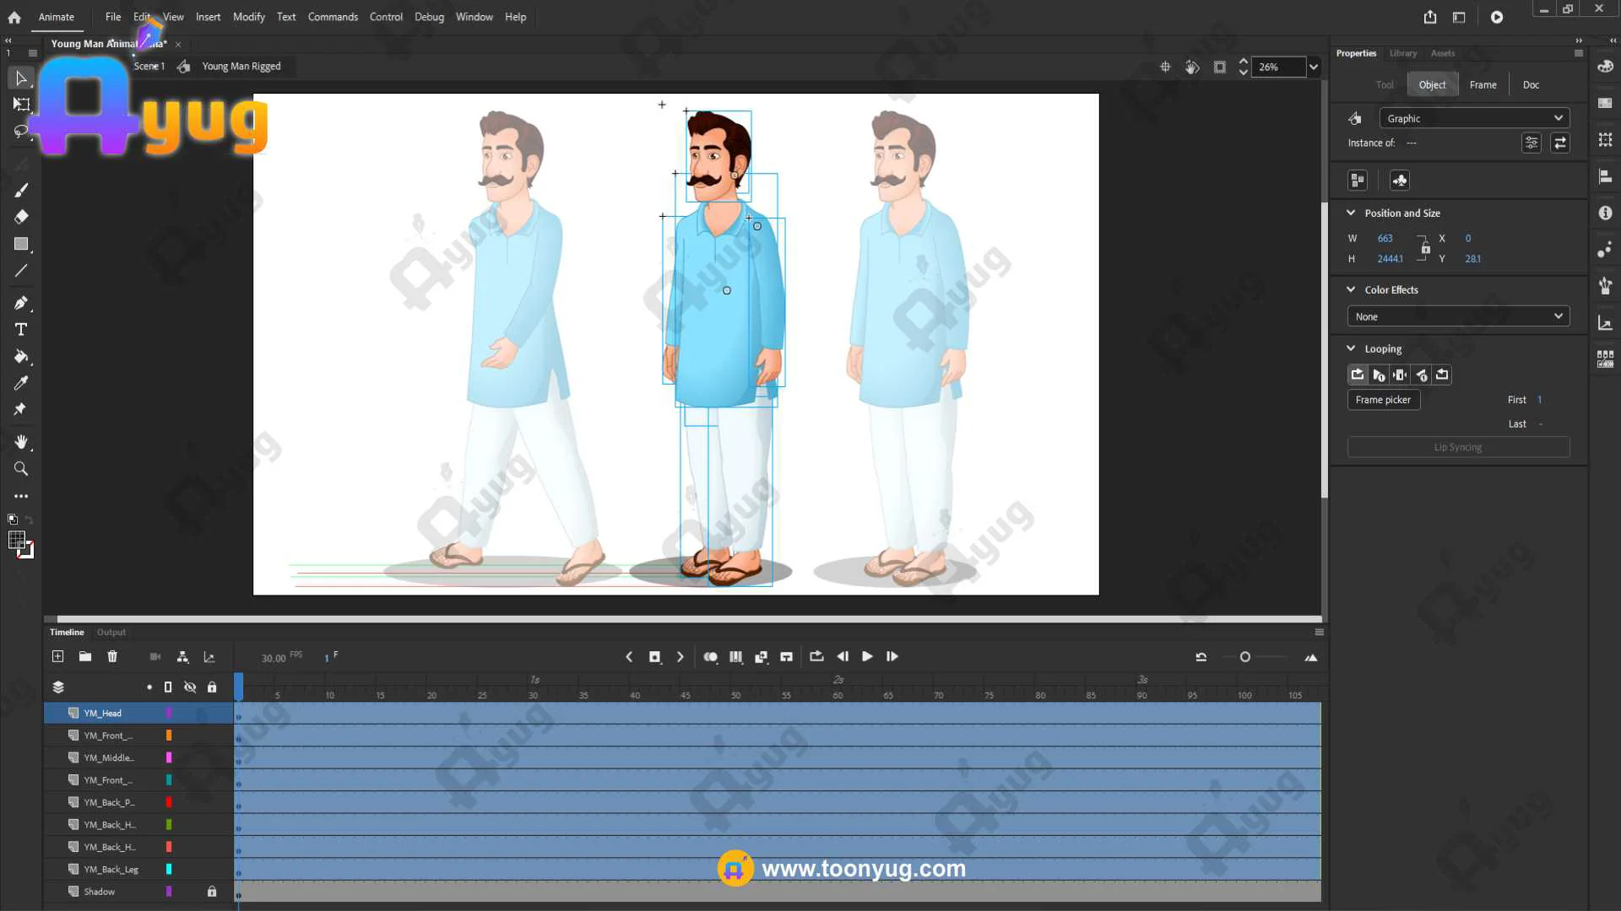Click the timeline zoom slider handle

click(1244, 657)
